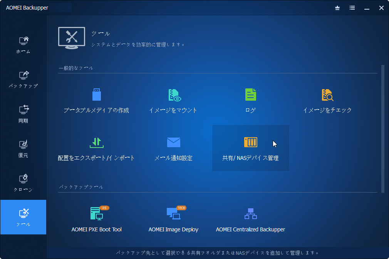
Task: Open the 共有/NASデバイス管理 NAS icon
Action: (251, 142)
